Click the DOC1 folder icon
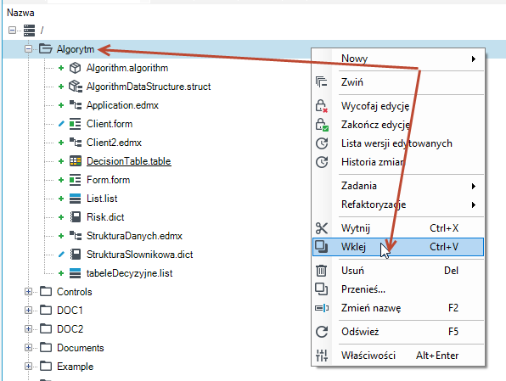 point(46,311)
